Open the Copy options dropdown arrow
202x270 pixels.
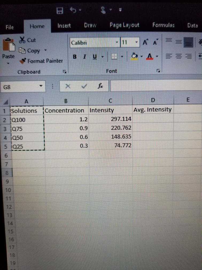point(45,50)
